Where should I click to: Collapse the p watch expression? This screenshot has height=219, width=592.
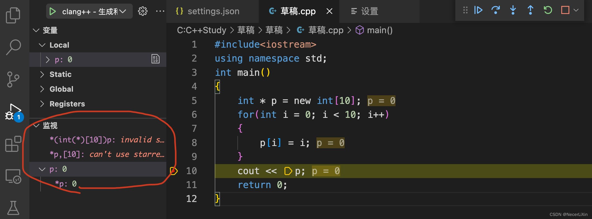tap(42, 169)
